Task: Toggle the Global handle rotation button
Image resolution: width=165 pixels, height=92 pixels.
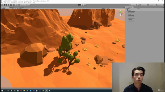Action: (28, 5)
